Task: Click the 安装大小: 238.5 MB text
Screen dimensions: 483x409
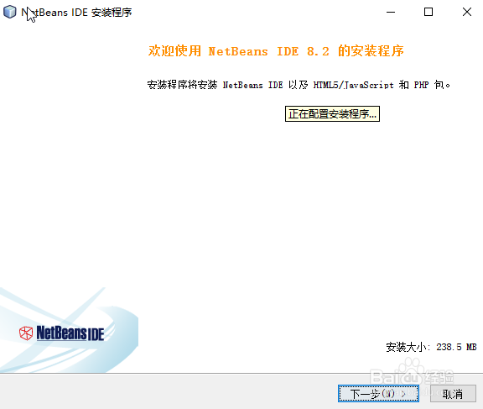Action: (431, 347)
